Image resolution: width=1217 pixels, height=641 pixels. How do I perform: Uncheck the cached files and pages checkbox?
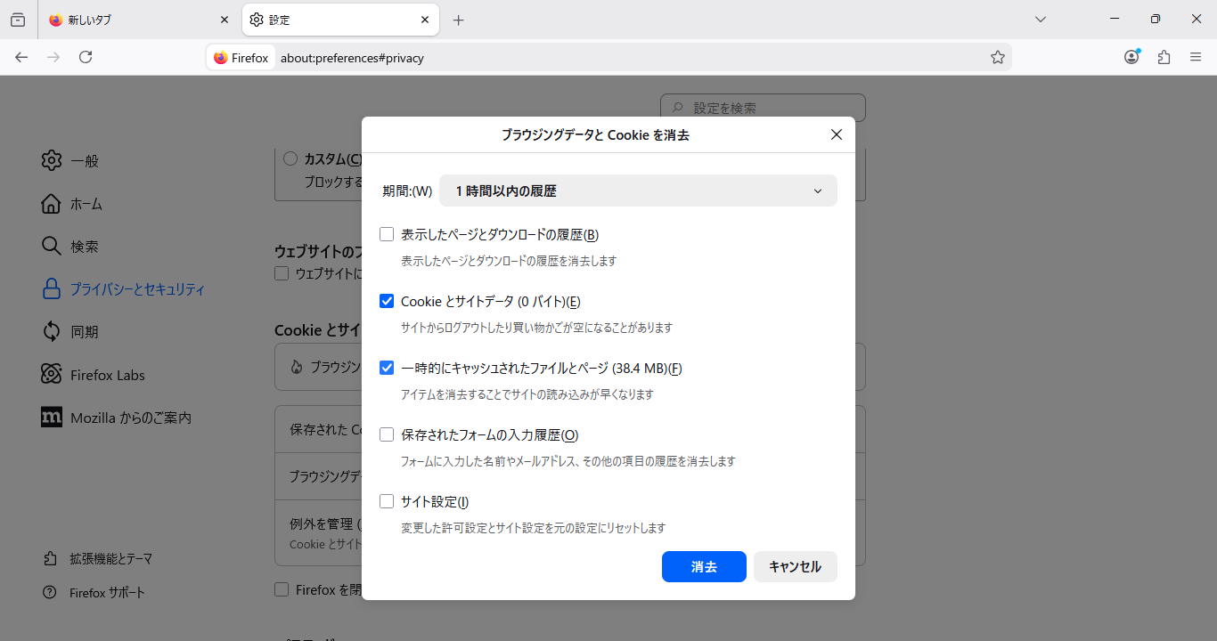point(387,368)
